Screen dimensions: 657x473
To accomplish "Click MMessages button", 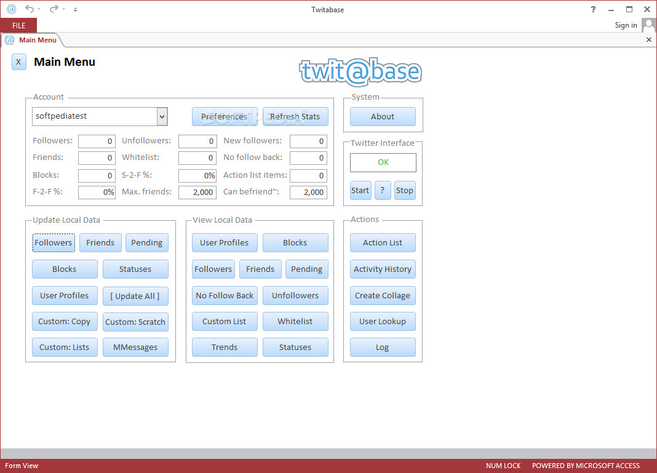I will click(135, 348).
